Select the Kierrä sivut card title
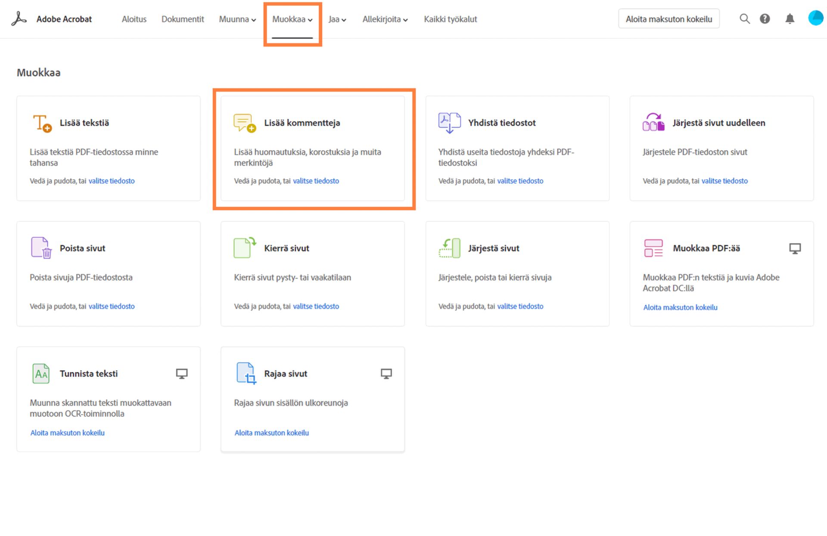 coord(286,248)
